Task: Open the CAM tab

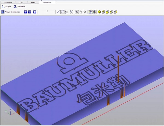Action: tap(21, 3)
